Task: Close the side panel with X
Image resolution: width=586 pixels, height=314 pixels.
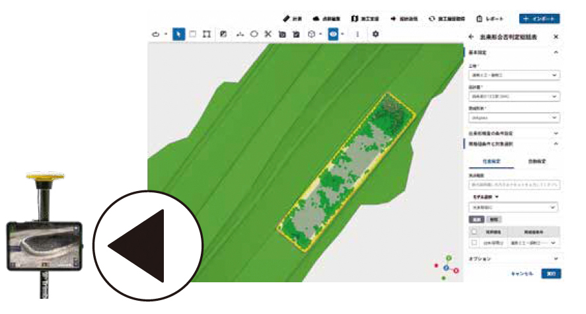Action: [x=556, y=36]
